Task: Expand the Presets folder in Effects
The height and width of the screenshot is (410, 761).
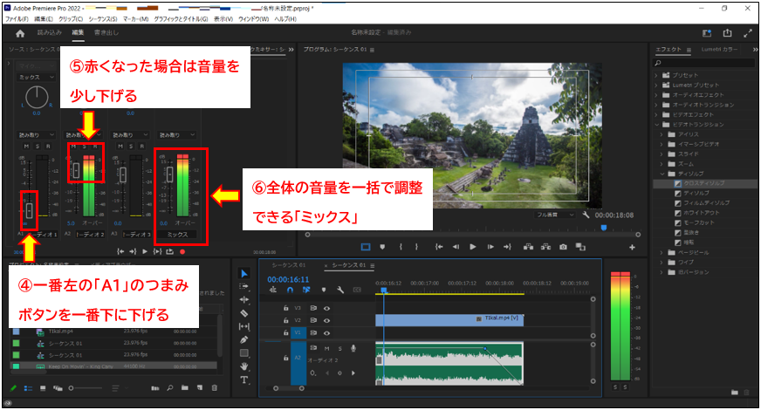Action: [x=655, y=75]
